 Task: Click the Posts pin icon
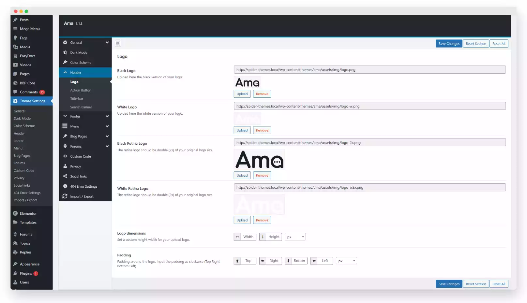[15, 20]
